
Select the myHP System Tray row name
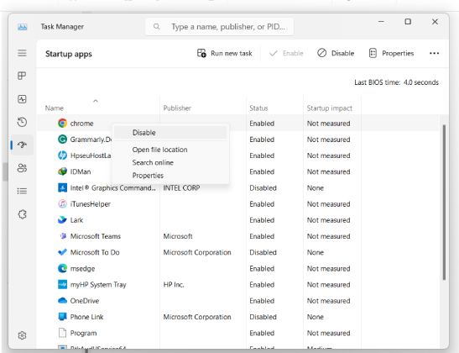pos(98,285)
